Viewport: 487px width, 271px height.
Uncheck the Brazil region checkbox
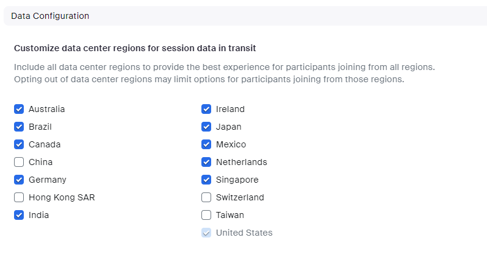[x=19, y=127]
